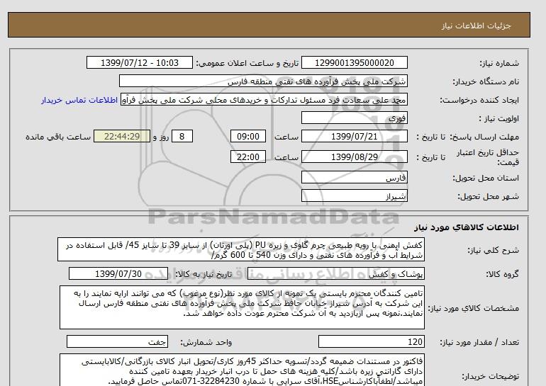
Task: Click the label توضیحات خریدار
Action: pyautogui.click(x=490, y=376)
